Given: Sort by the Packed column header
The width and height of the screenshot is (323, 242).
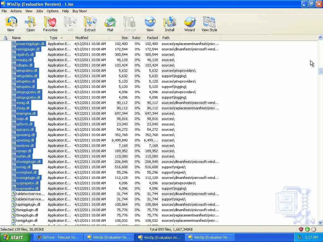Looking at the screenshot, I should pyautogui.click(x=151, y=38).
